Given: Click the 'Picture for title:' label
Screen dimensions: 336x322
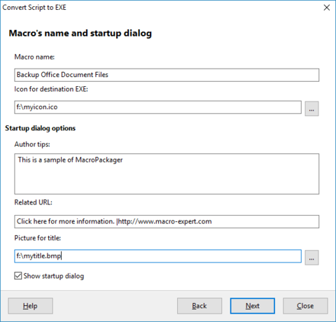Looking at the screenshot, I should (x=38, y=238).
